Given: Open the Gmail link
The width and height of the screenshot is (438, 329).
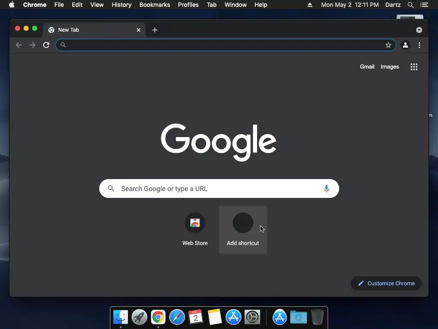Looking at the screenshot, I should (x=367, y=66).
